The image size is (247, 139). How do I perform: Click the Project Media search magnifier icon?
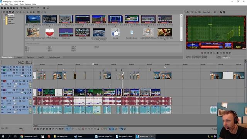coord(45,12)
